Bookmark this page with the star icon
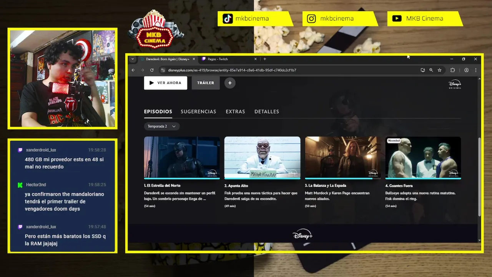Image resolution: width=492 pixels, height=277 pixels. coord(439,70)
